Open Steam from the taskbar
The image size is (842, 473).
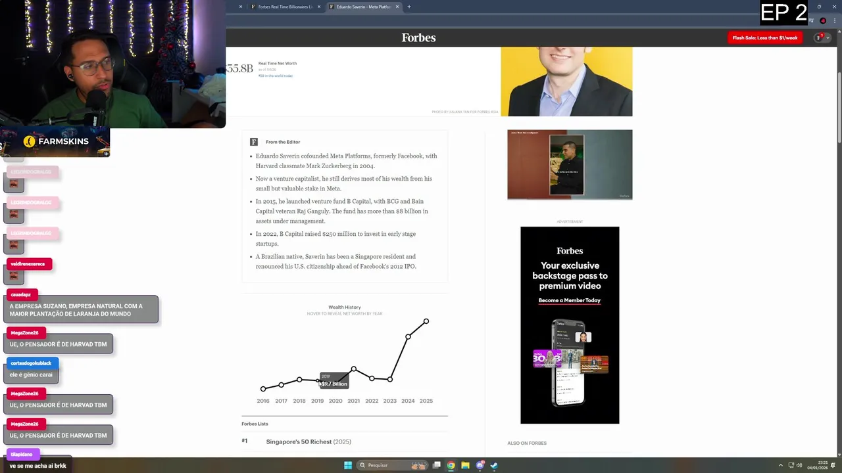494,465
